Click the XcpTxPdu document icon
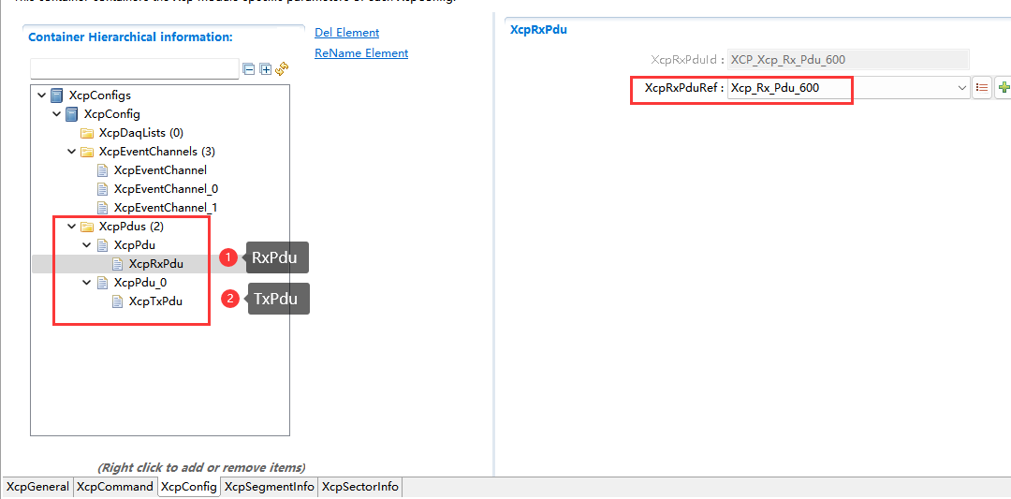Image resolution: width=1011 pixels, height=499 pixels. (118, 301)
